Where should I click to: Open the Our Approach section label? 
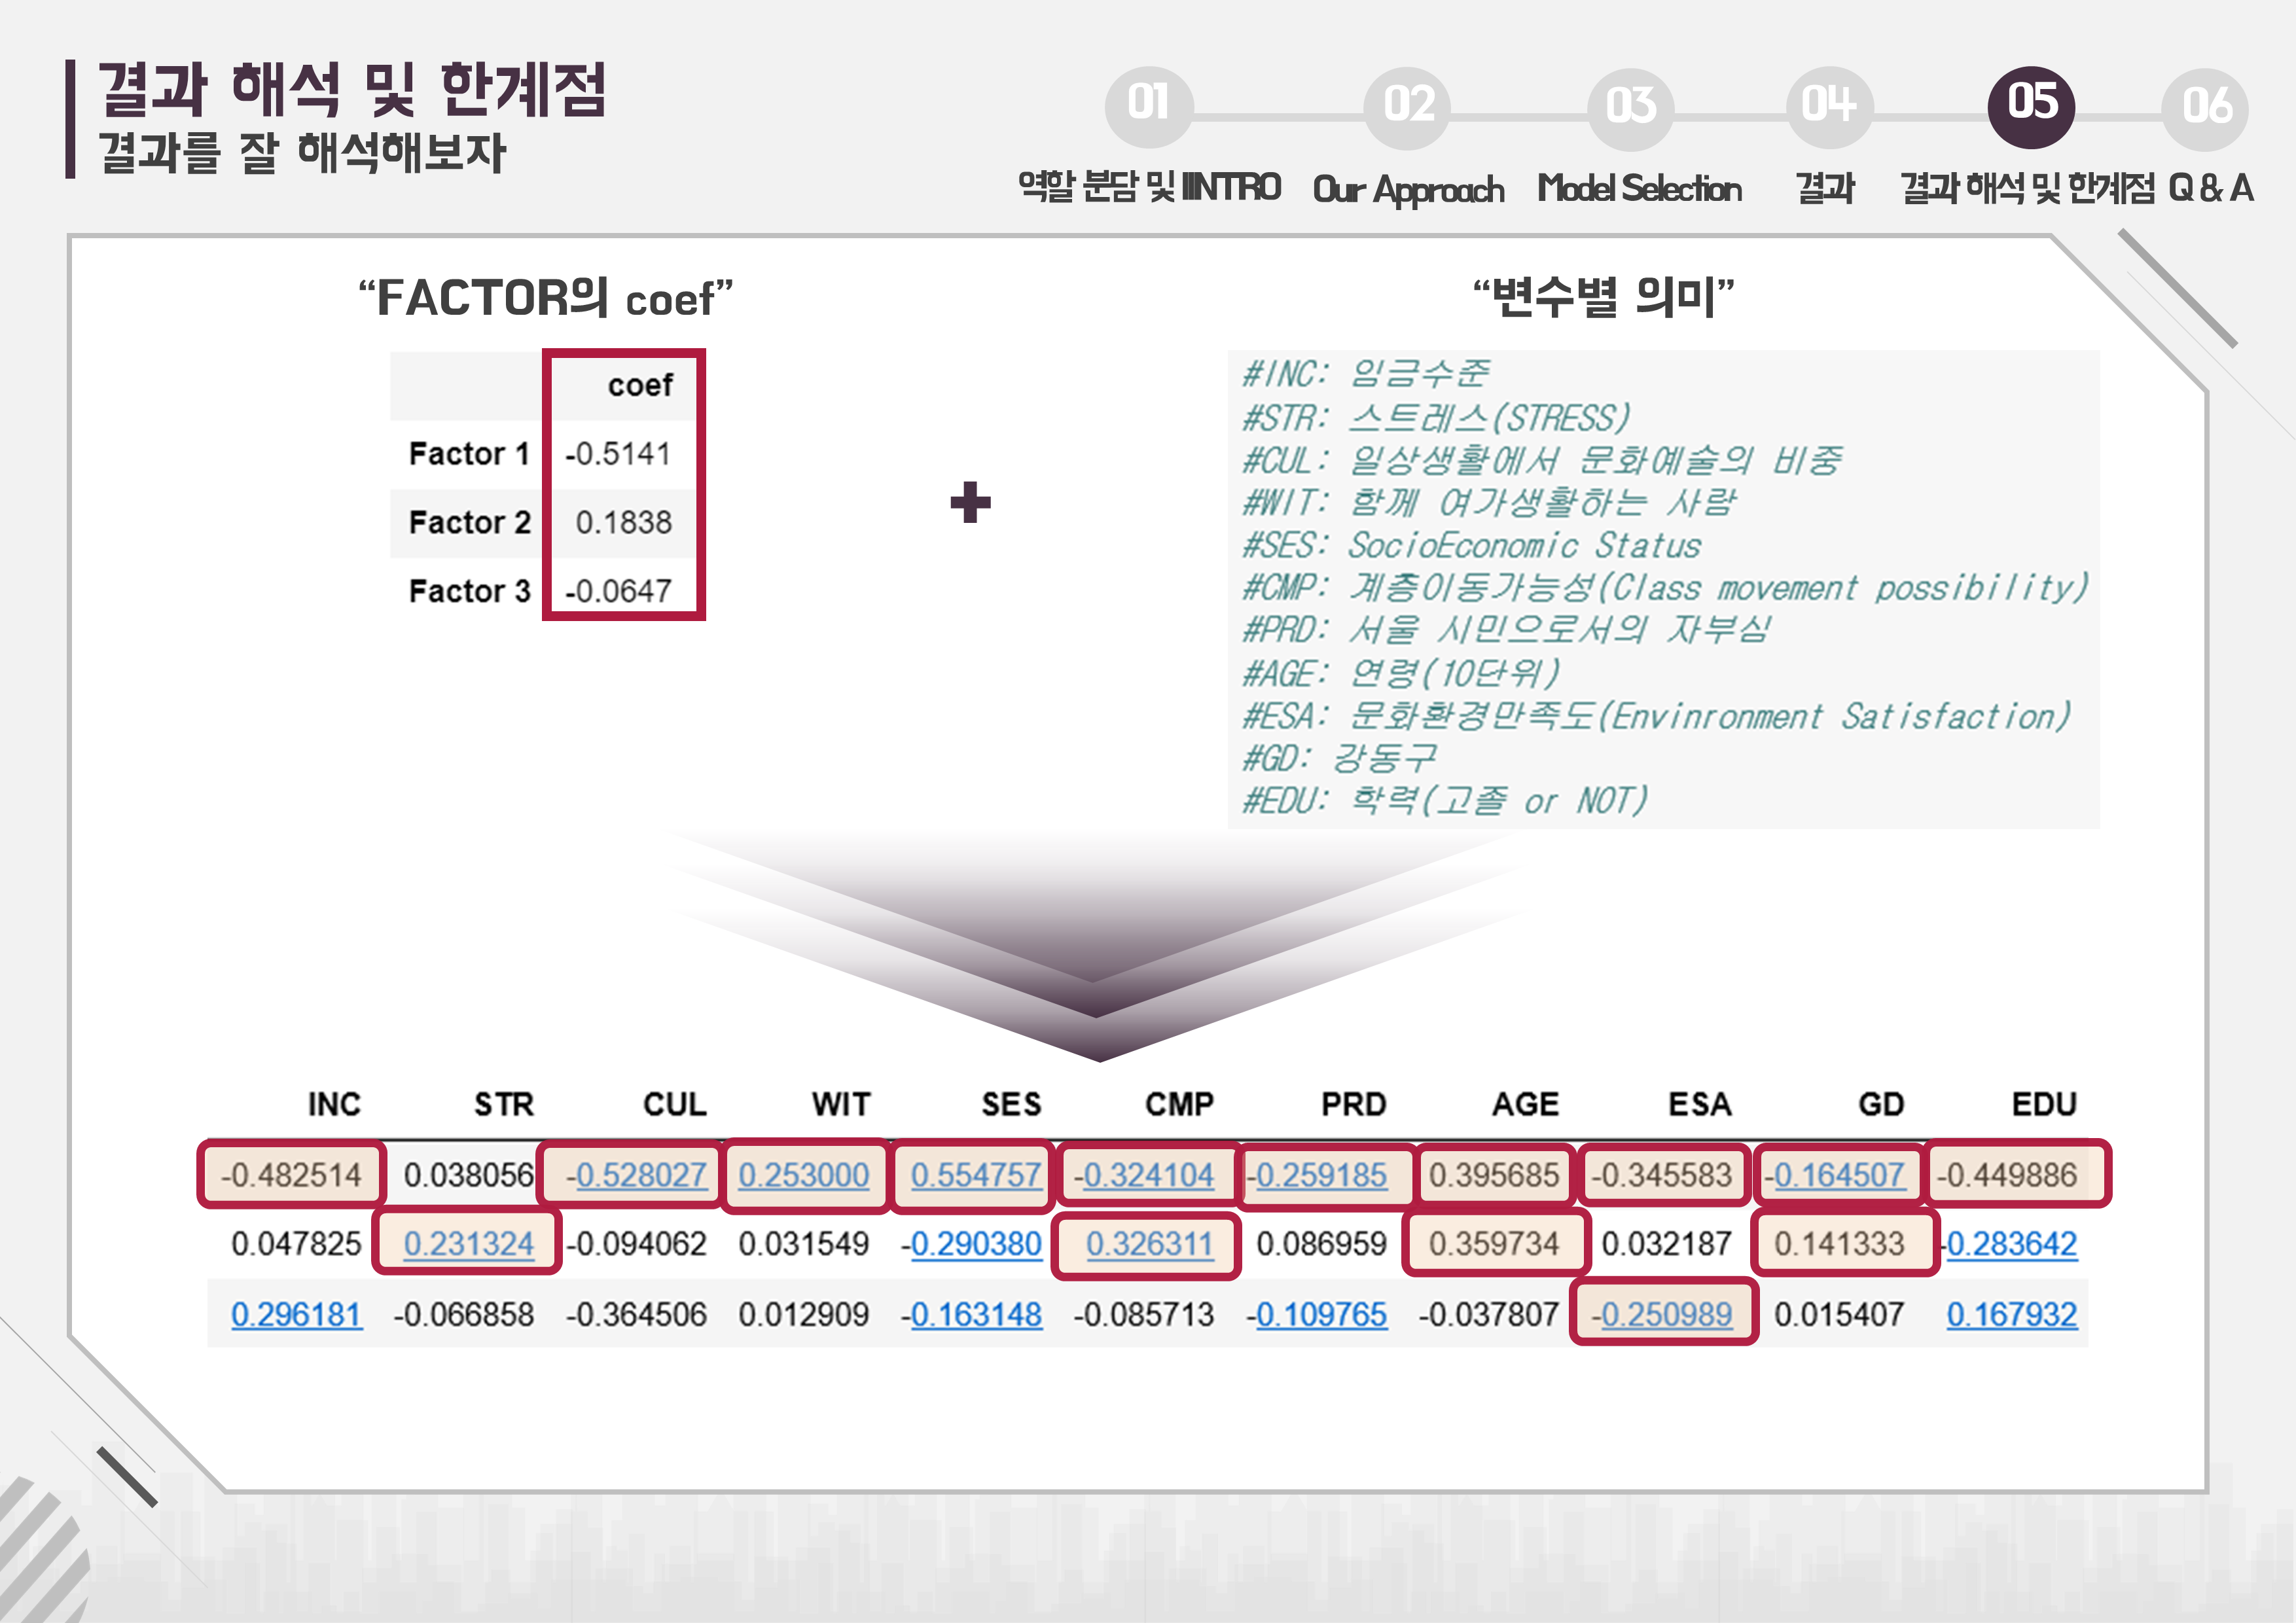click(x=1408, y=189)
